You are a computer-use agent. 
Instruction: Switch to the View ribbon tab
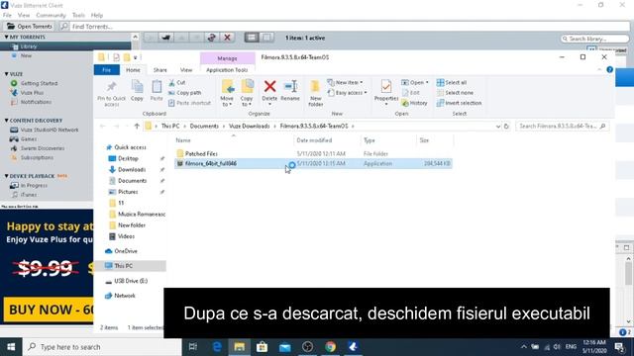[x=186, y=70]
